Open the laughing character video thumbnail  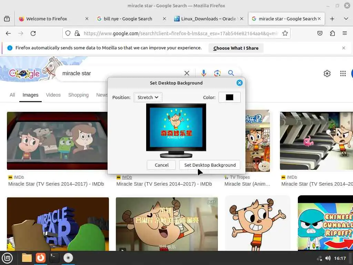coord(167,224)
